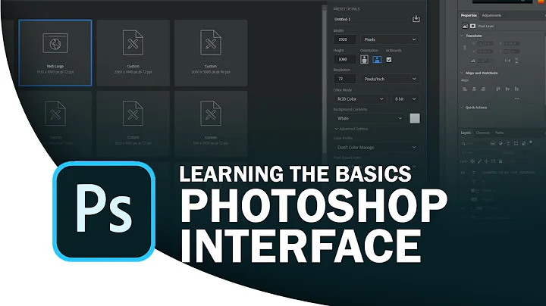Click the Resolution field showing 72
546x306 pixels.
pos(345,79)
